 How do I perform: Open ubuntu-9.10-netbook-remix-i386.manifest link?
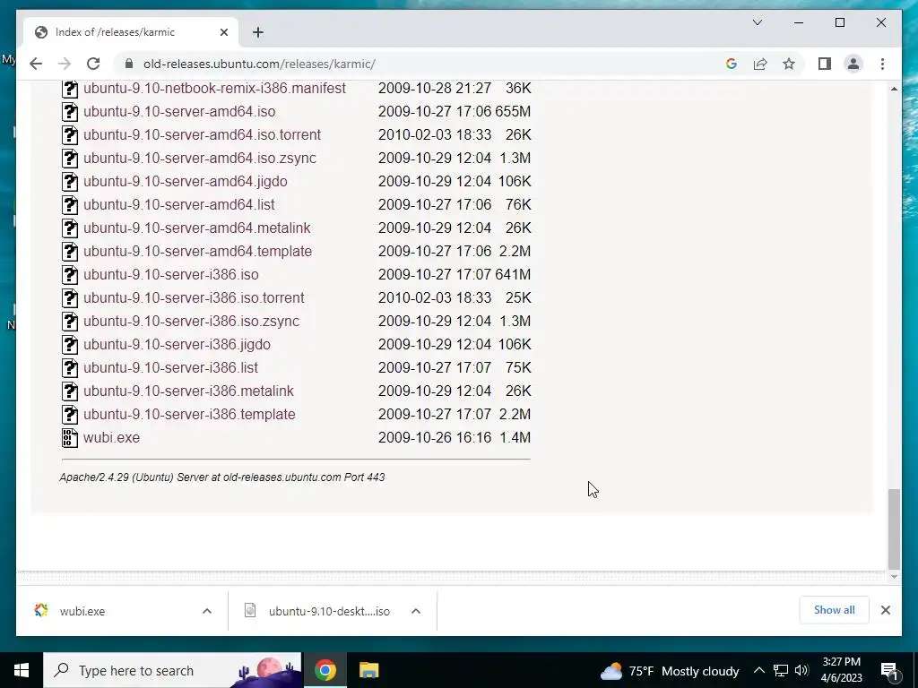[x=214, y=89]
